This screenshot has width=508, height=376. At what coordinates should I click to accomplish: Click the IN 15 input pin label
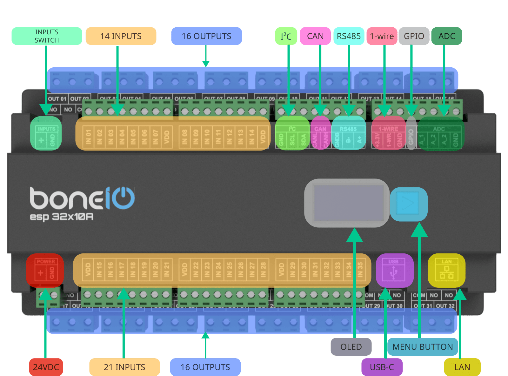pos(99,269)
